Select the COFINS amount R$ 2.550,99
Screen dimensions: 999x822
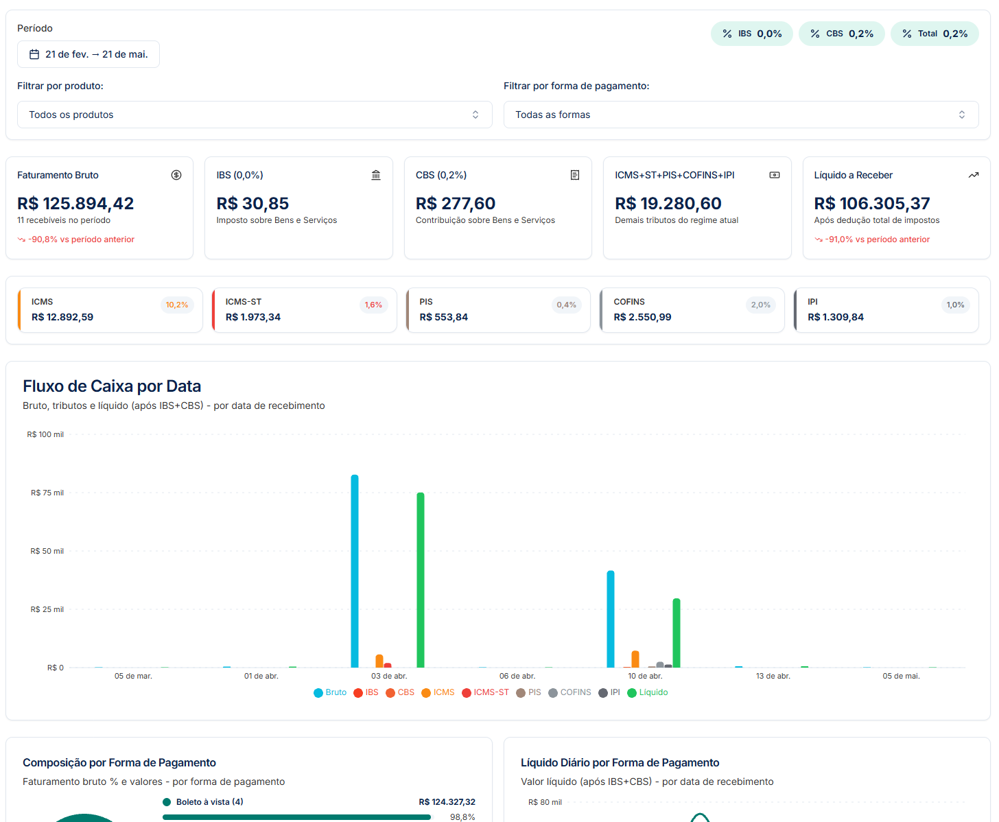(x=643, y=317)
